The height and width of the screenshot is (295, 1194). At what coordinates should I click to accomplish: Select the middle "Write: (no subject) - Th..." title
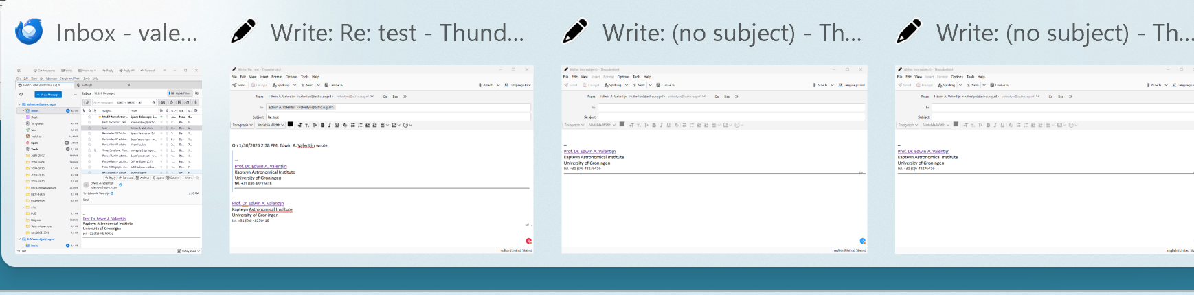pos(732,33)
